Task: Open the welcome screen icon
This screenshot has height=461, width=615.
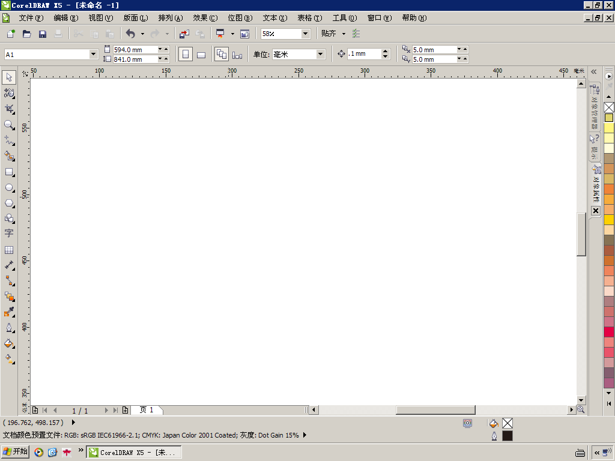Action: coord(245,34)
